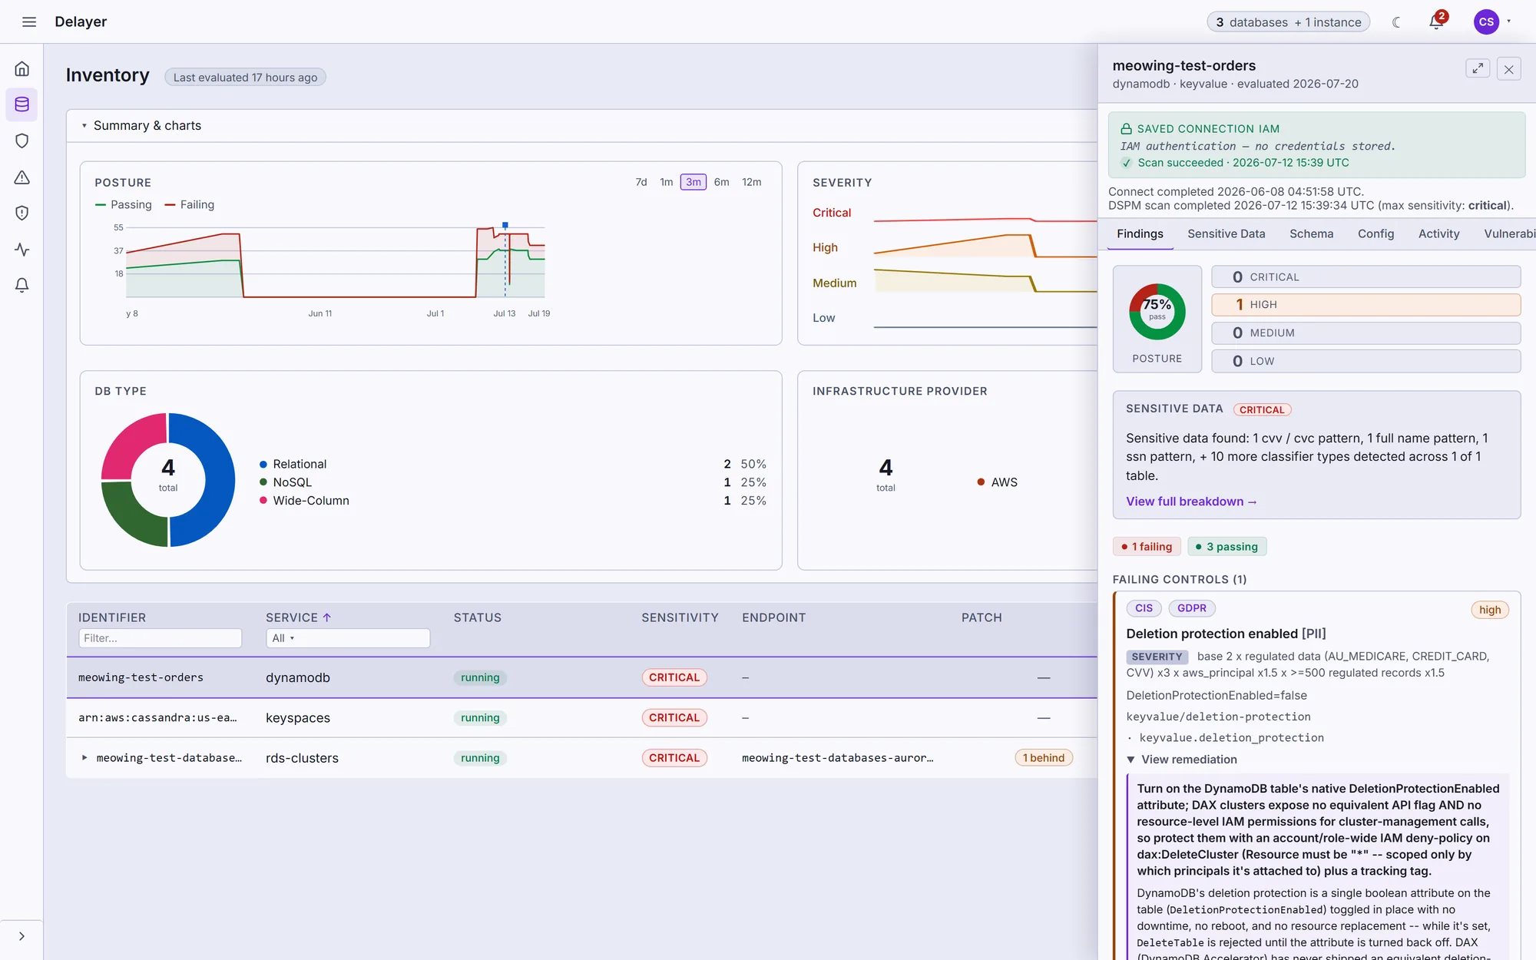Click the Identifier filter input

click(x=160, y=638)
